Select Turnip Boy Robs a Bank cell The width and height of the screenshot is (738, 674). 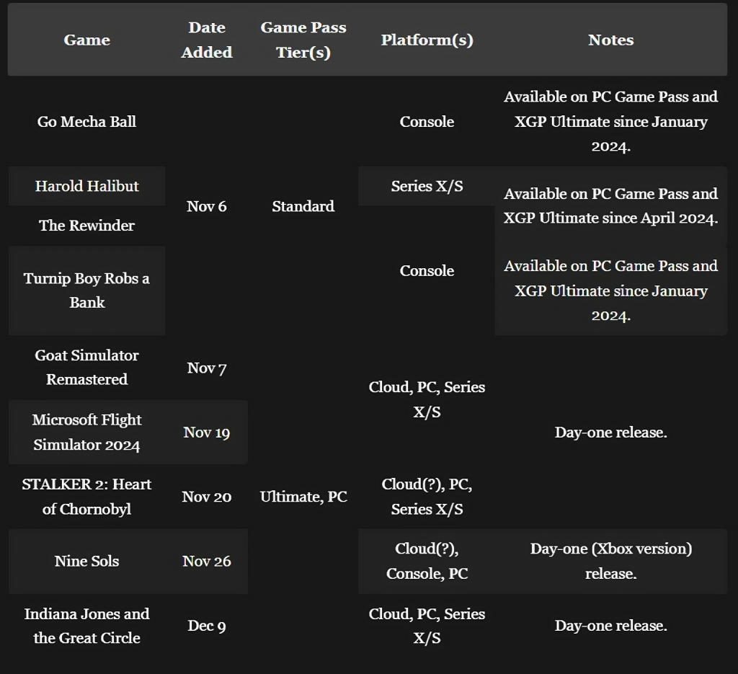(x=86, y=291)
